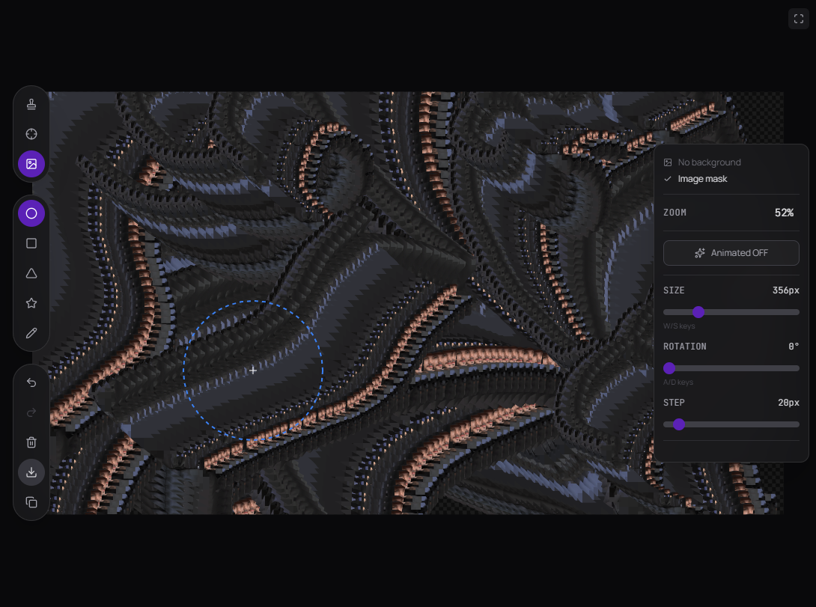Clear canvas with trash icon
Screen dimensions: 816x607
[x=31, y=442]
